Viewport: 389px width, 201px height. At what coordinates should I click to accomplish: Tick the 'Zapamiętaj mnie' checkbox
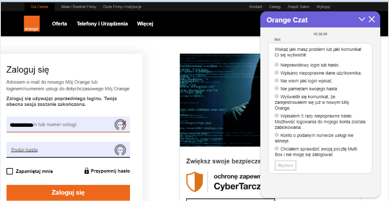coord(10,171)
